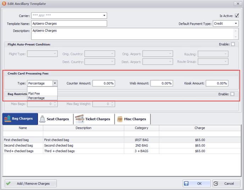Uncheck the Is Active checkbox
This screenshot has width=244, height=190.
[x=237, y=16]
